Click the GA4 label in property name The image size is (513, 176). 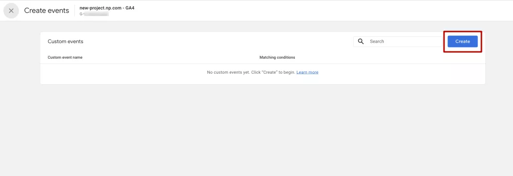pos(130,8)
